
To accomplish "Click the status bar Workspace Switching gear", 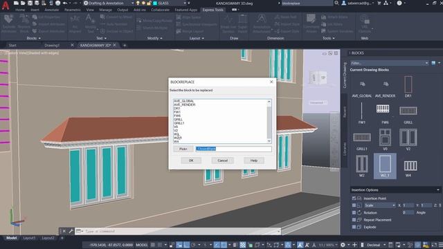I will [x=343, y=245].
